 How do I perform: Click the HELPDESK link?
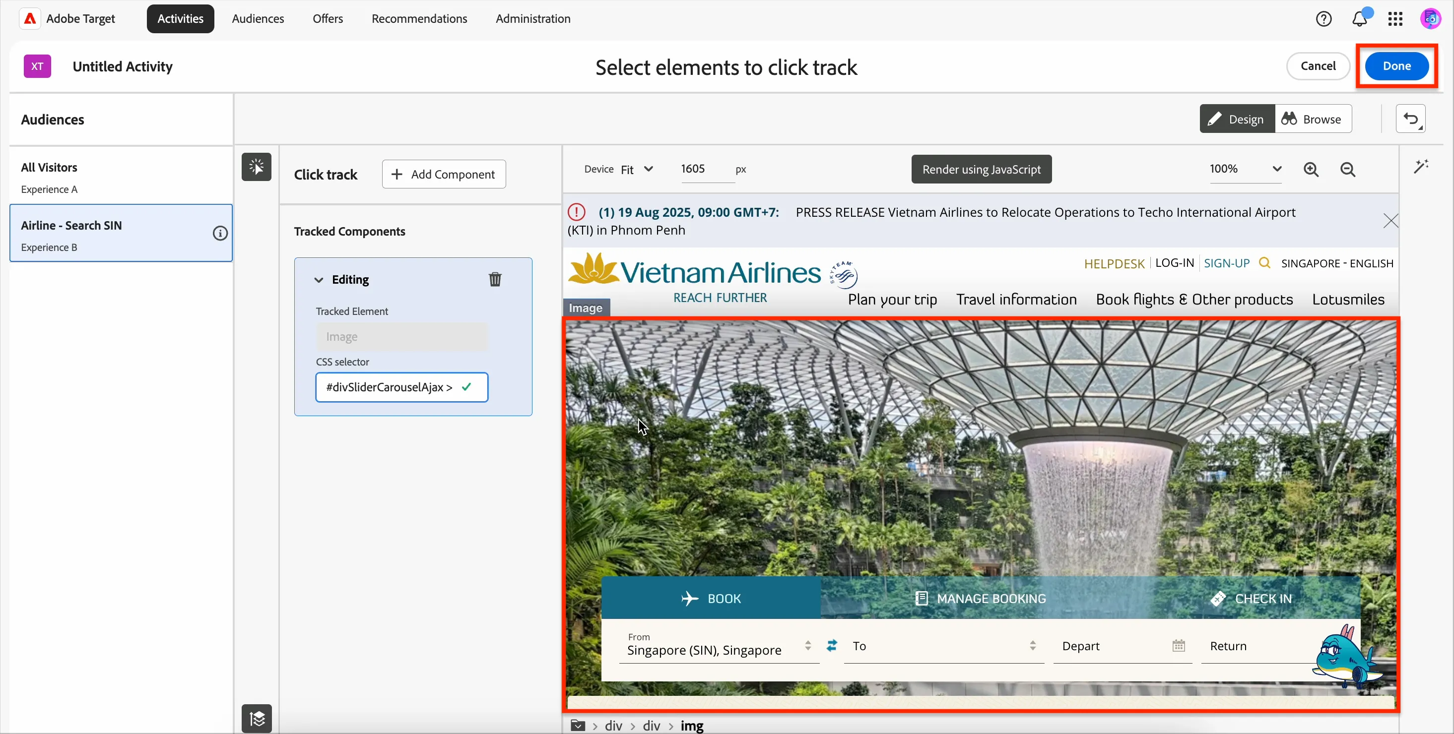[1114, 263]
